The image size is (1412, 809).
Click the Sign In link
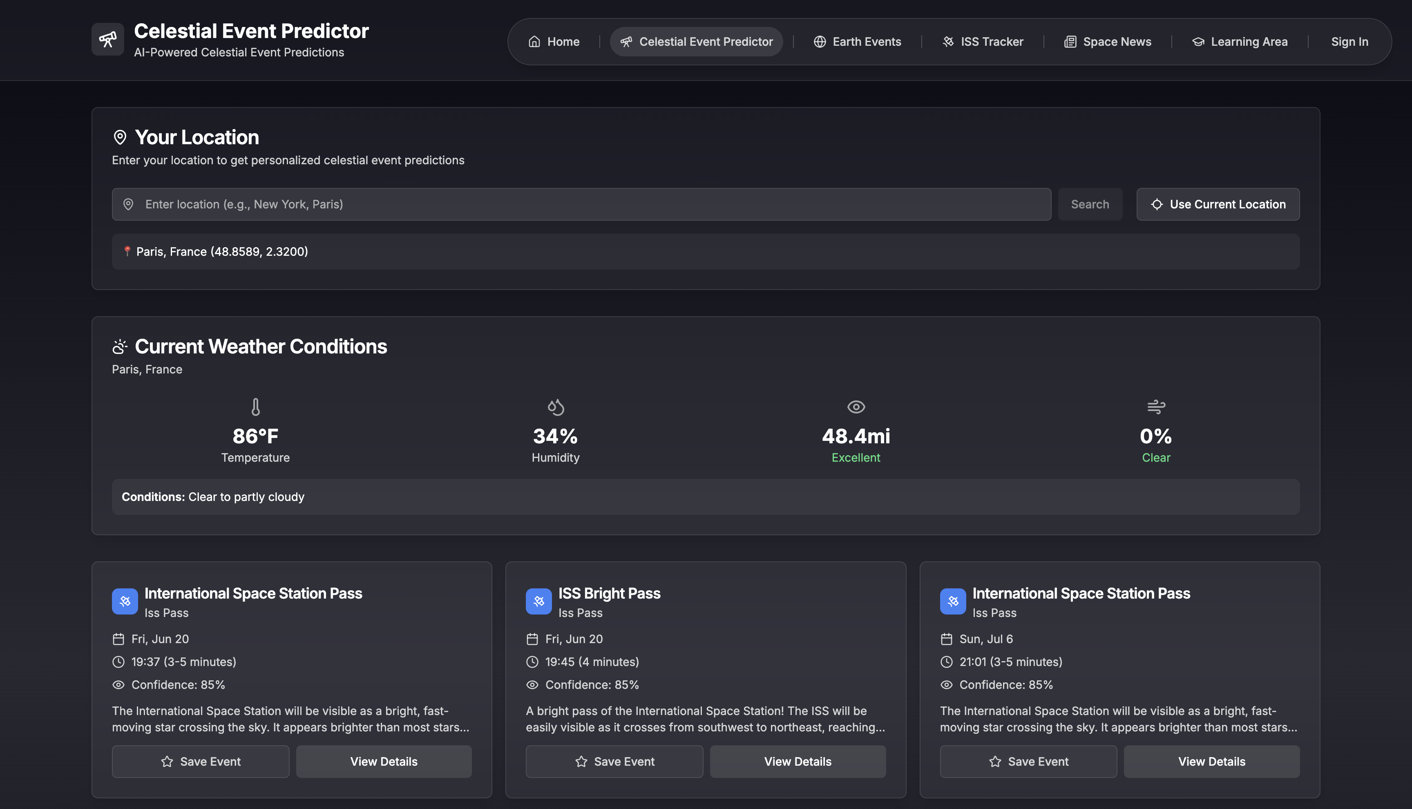click(x=1349, y=42)
